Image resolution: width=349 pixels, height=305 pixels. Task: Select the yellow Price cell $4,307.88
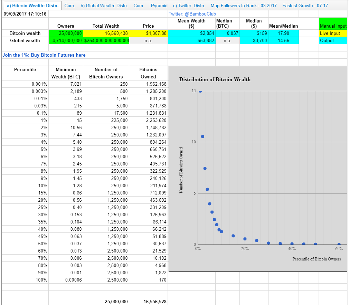(148, 34)
